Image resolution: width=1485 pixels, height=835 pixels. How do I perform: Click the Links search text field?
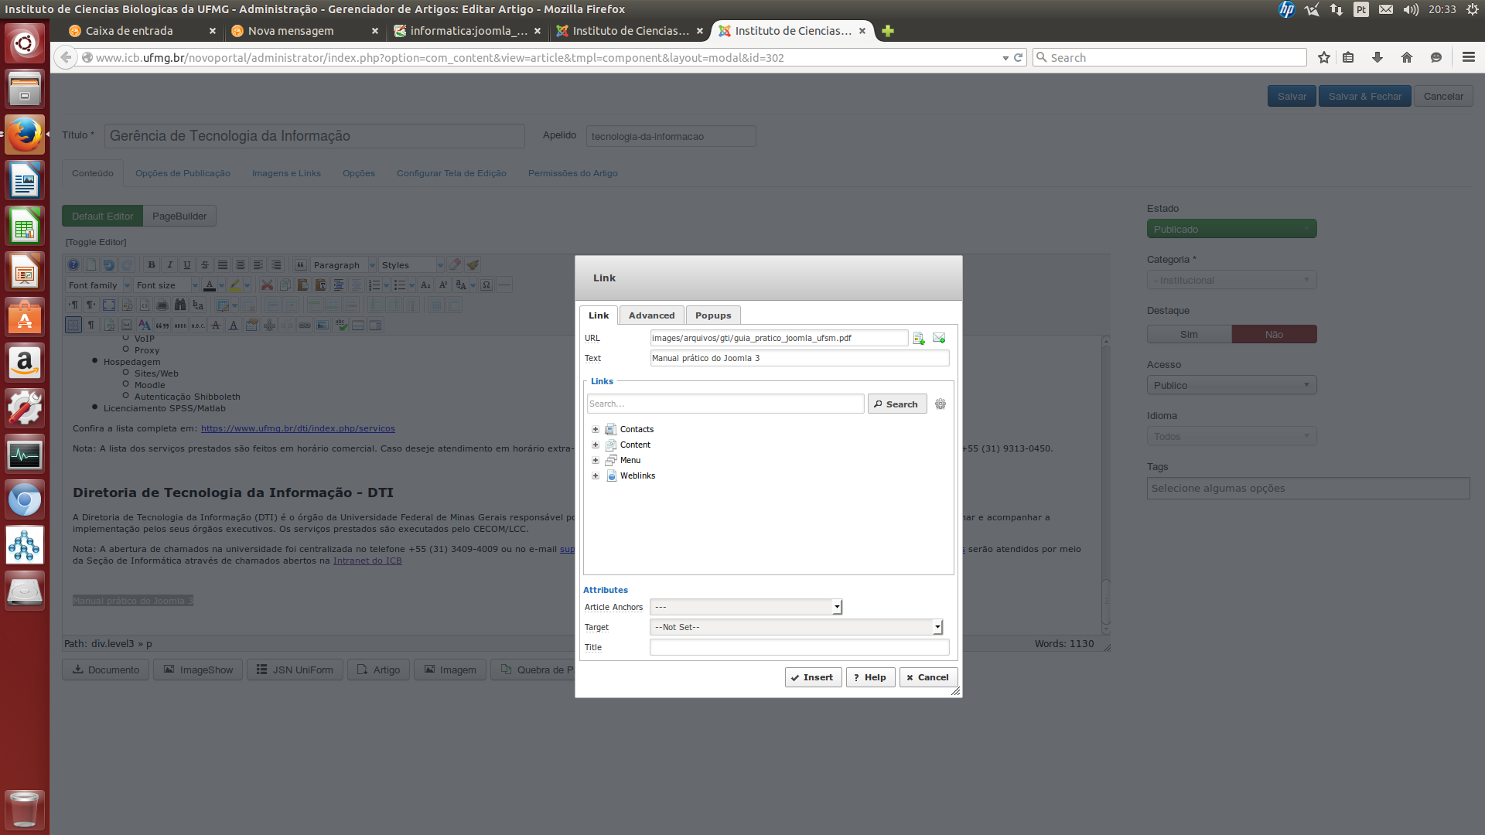(x=725, y=404)
